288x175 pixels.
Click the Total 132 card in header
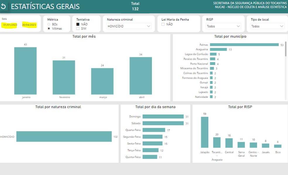coord(135,6)
